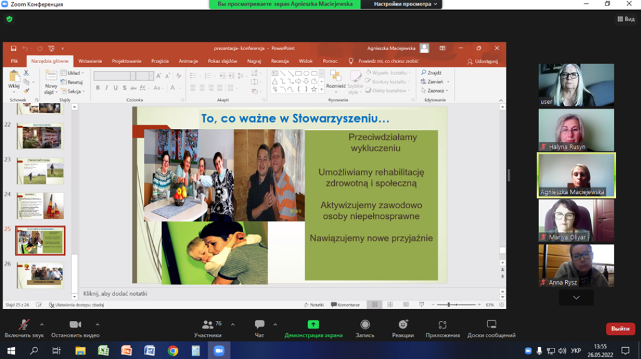Stop video with Остановить видео

76,325
